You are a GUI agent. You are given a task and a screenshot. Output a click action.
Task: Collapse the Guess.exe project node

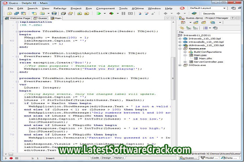point(180,49)
